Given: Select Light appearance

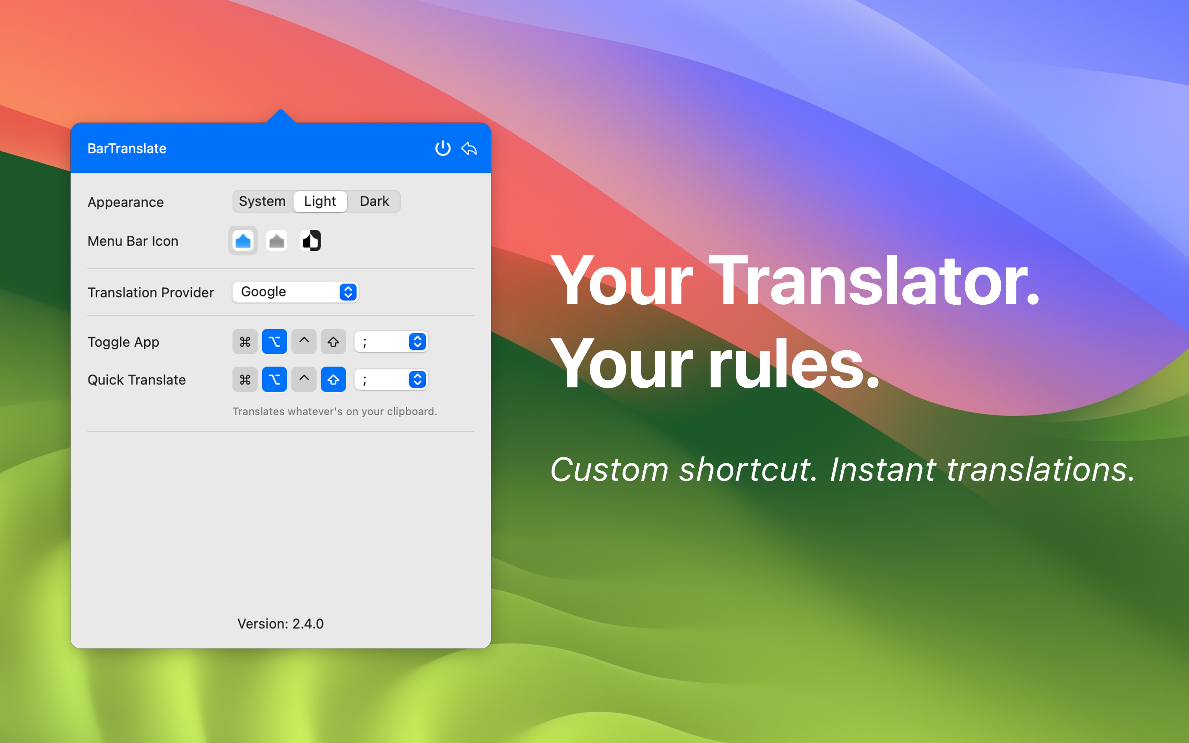Looking at the screenshot, I should pos(320,202).
